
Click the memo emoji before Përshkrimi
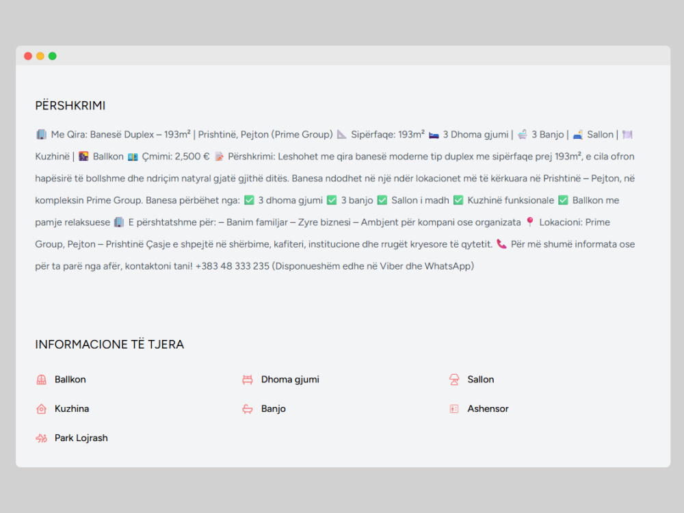click(219, 157)
